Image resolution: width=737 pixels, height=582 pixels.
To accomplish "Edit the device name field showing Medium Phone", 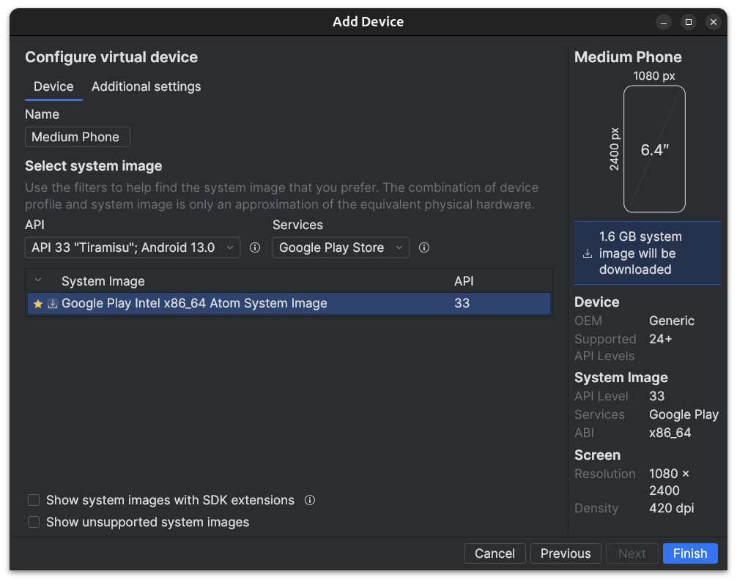I will 77,137.
